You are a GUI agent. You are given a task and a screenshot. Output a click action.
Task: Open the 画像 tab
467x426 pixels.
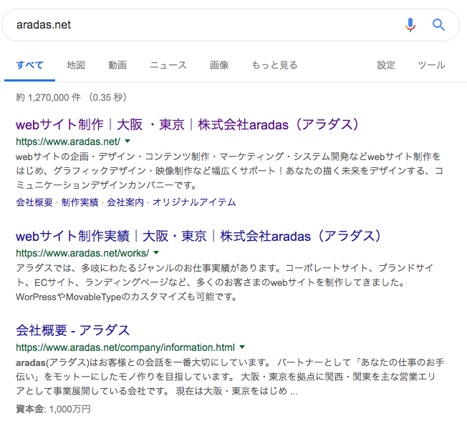click(219, 65)
